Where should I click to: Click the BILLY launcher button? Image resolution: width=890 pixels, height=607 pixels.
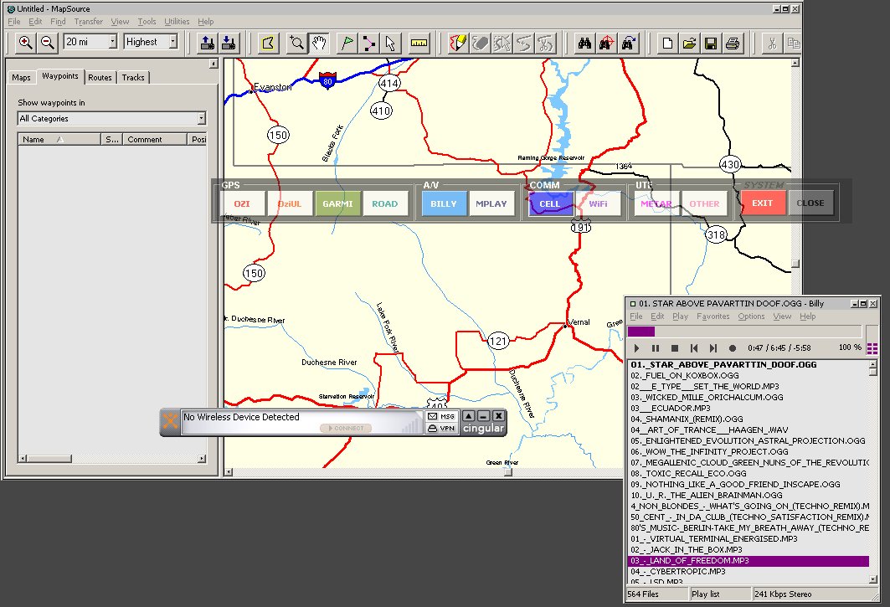click(x=444, y=203)
